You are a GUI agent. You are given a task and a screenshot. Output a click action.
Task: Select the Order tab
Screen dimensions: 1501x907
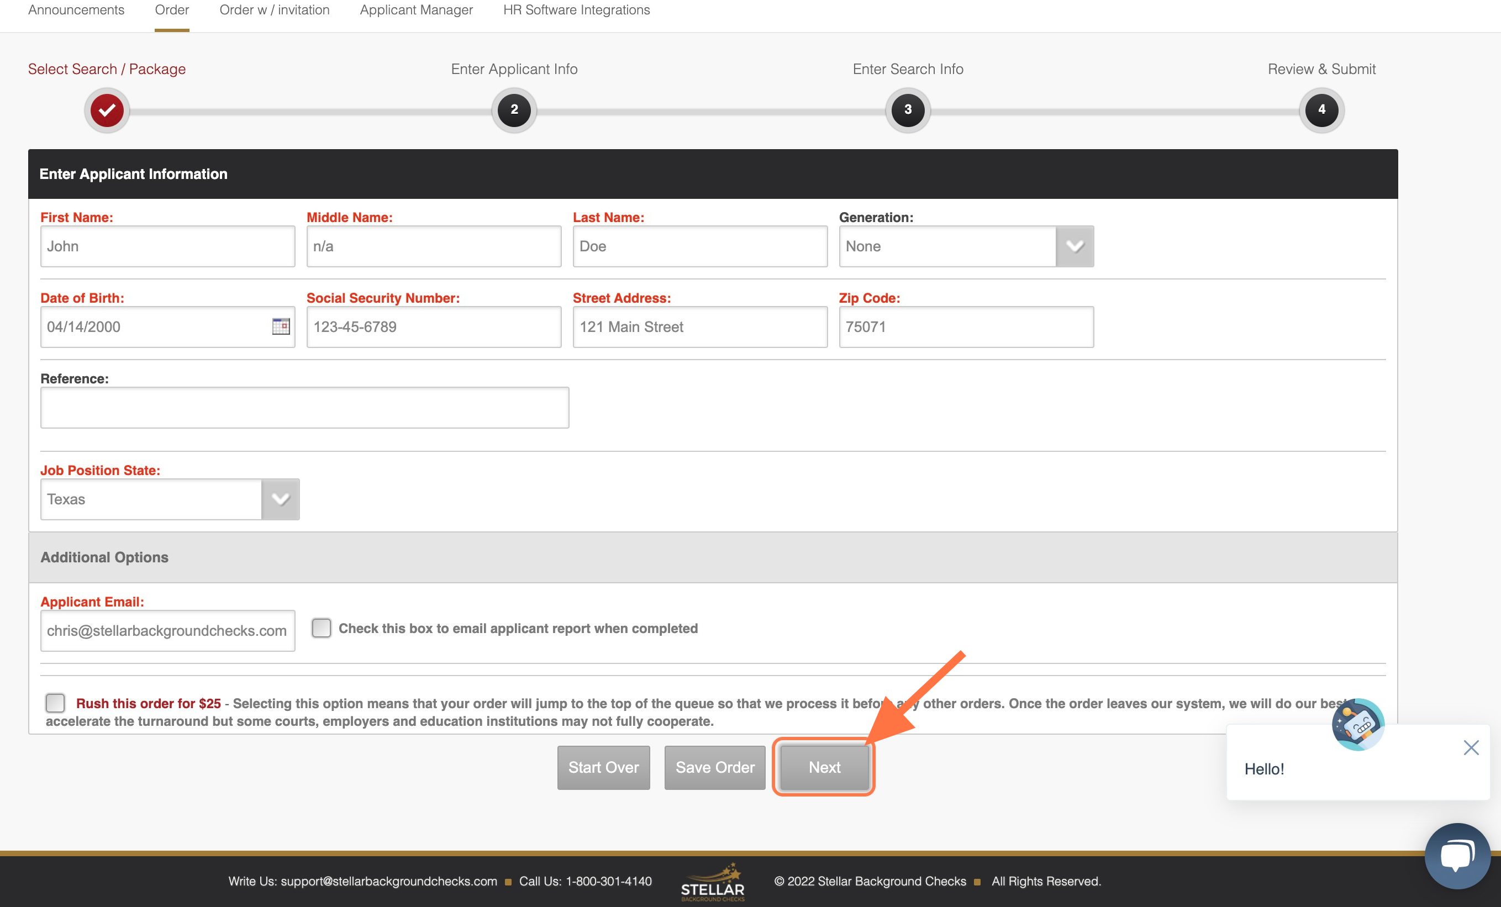pos(172,10)
